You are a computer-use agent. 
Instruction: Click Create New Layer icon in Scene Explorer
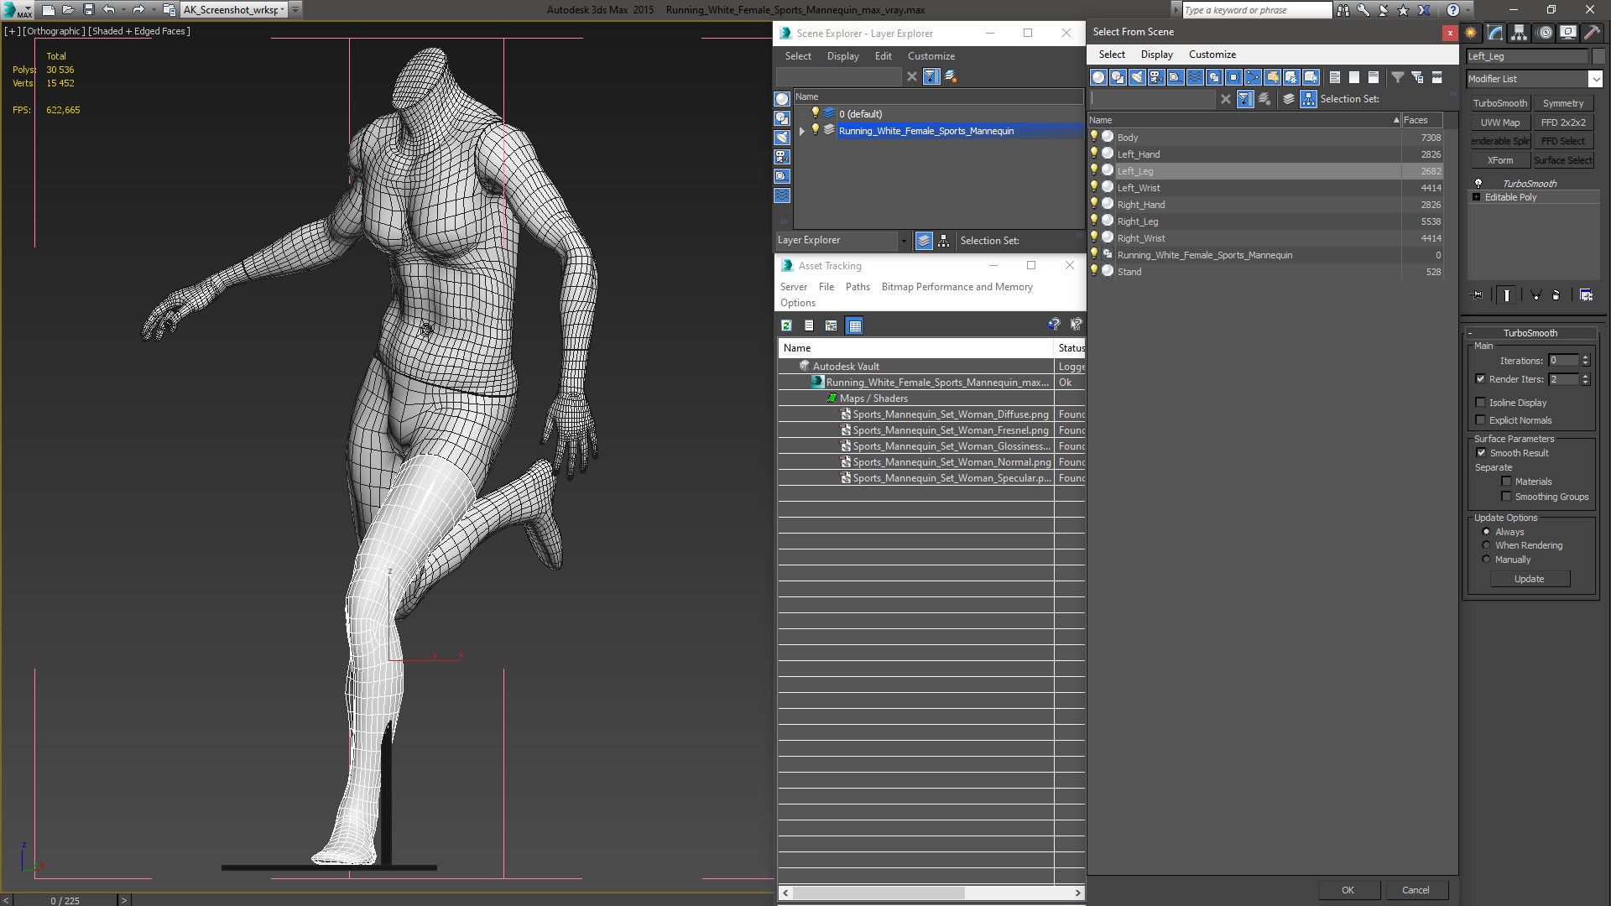[x=951, y=76]
